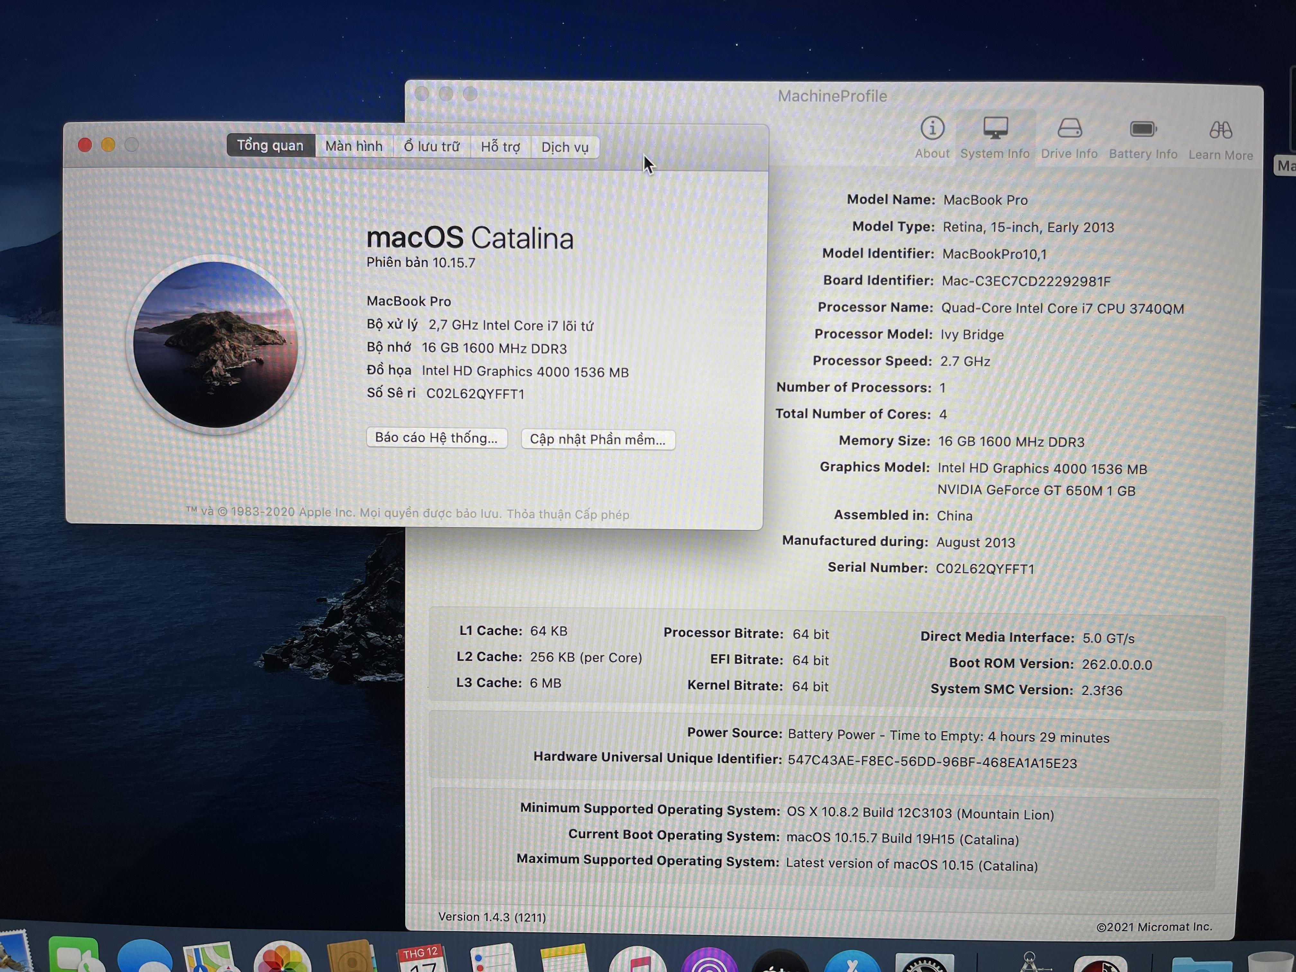
Task: Open Battery Info in MachineProfile toolbar
Action: click(1143, 139)
